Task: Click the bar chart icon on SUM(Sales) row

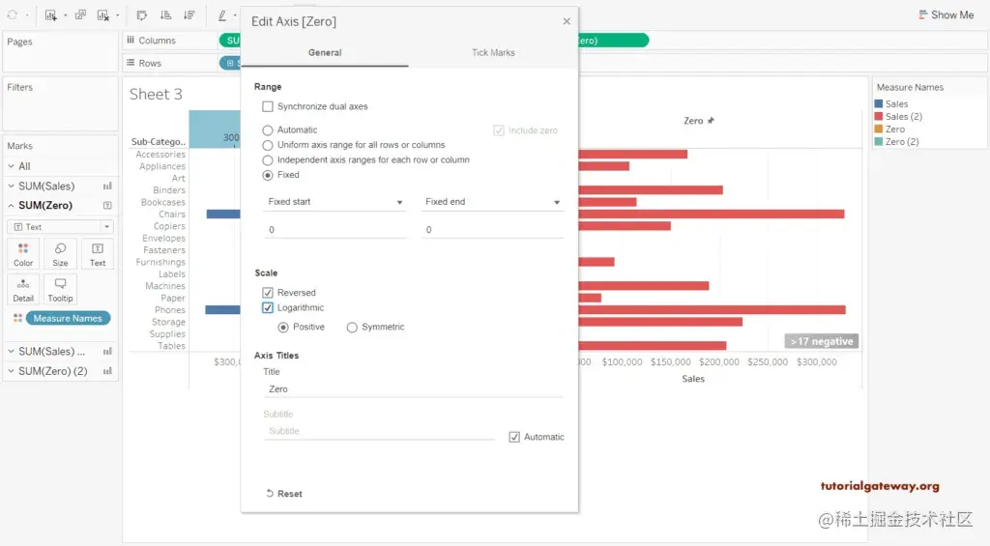Action: tap(107, 187)
